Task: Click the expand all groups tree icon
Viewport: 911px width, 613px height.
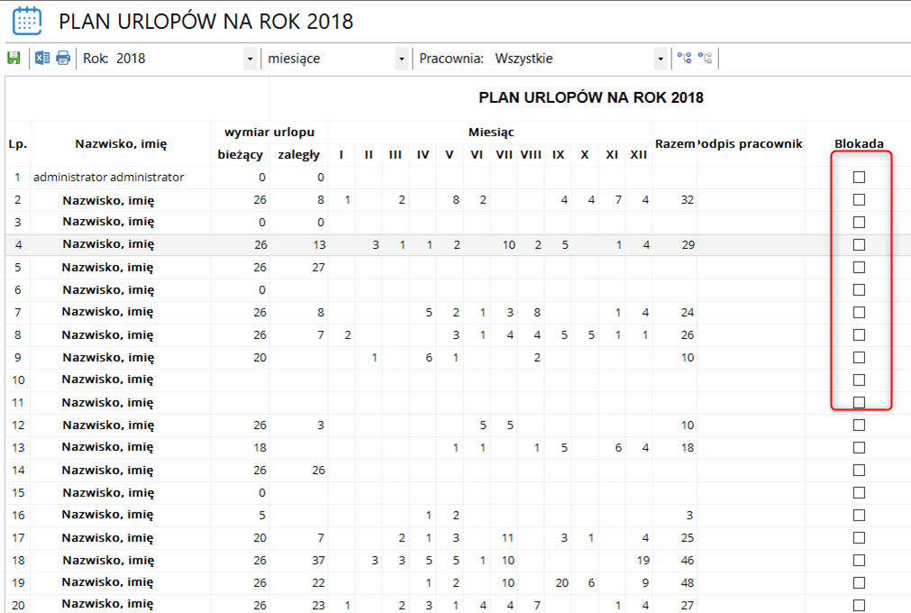Action: (x=685, y=58)
